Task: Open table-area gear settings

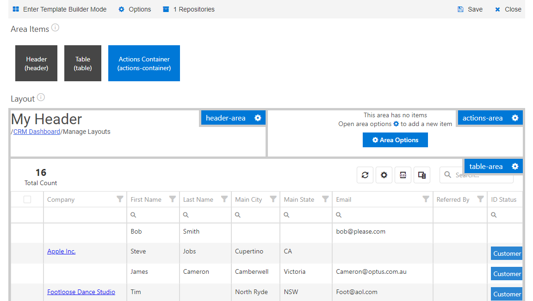Action: pyautogui.click(x=515, y=166)
